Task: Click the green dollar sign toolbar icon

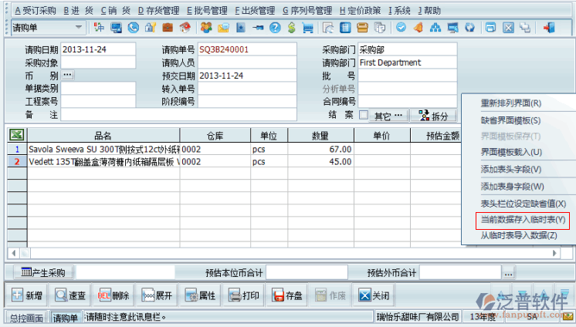Action: [291, 28]
